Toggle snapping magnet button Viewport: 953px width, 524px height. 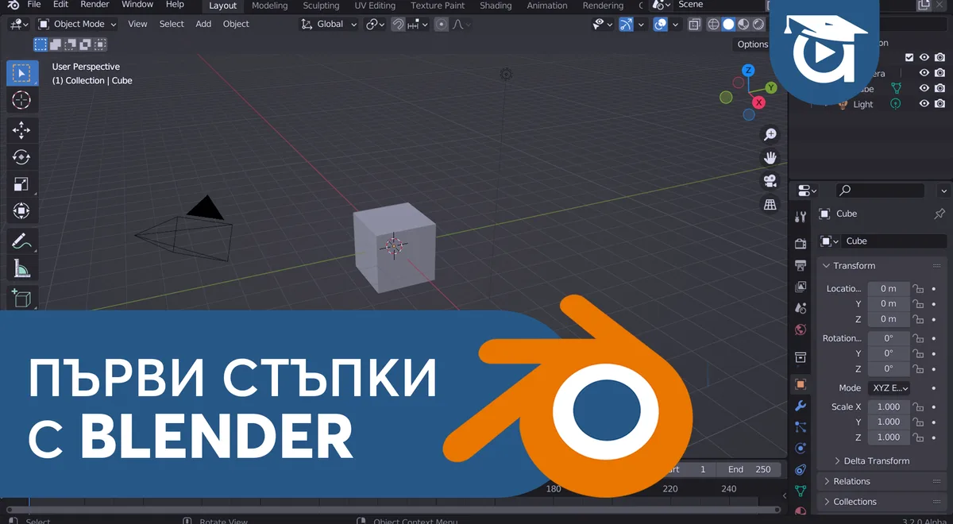[399, 25]
